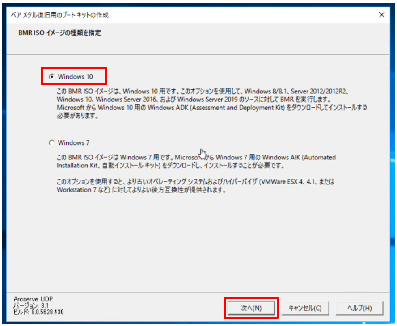Image resolution: width=397 pixels, height=326 pixels.
Task: Click the バージョン: 8.1 text
Action: coord(31,305)
